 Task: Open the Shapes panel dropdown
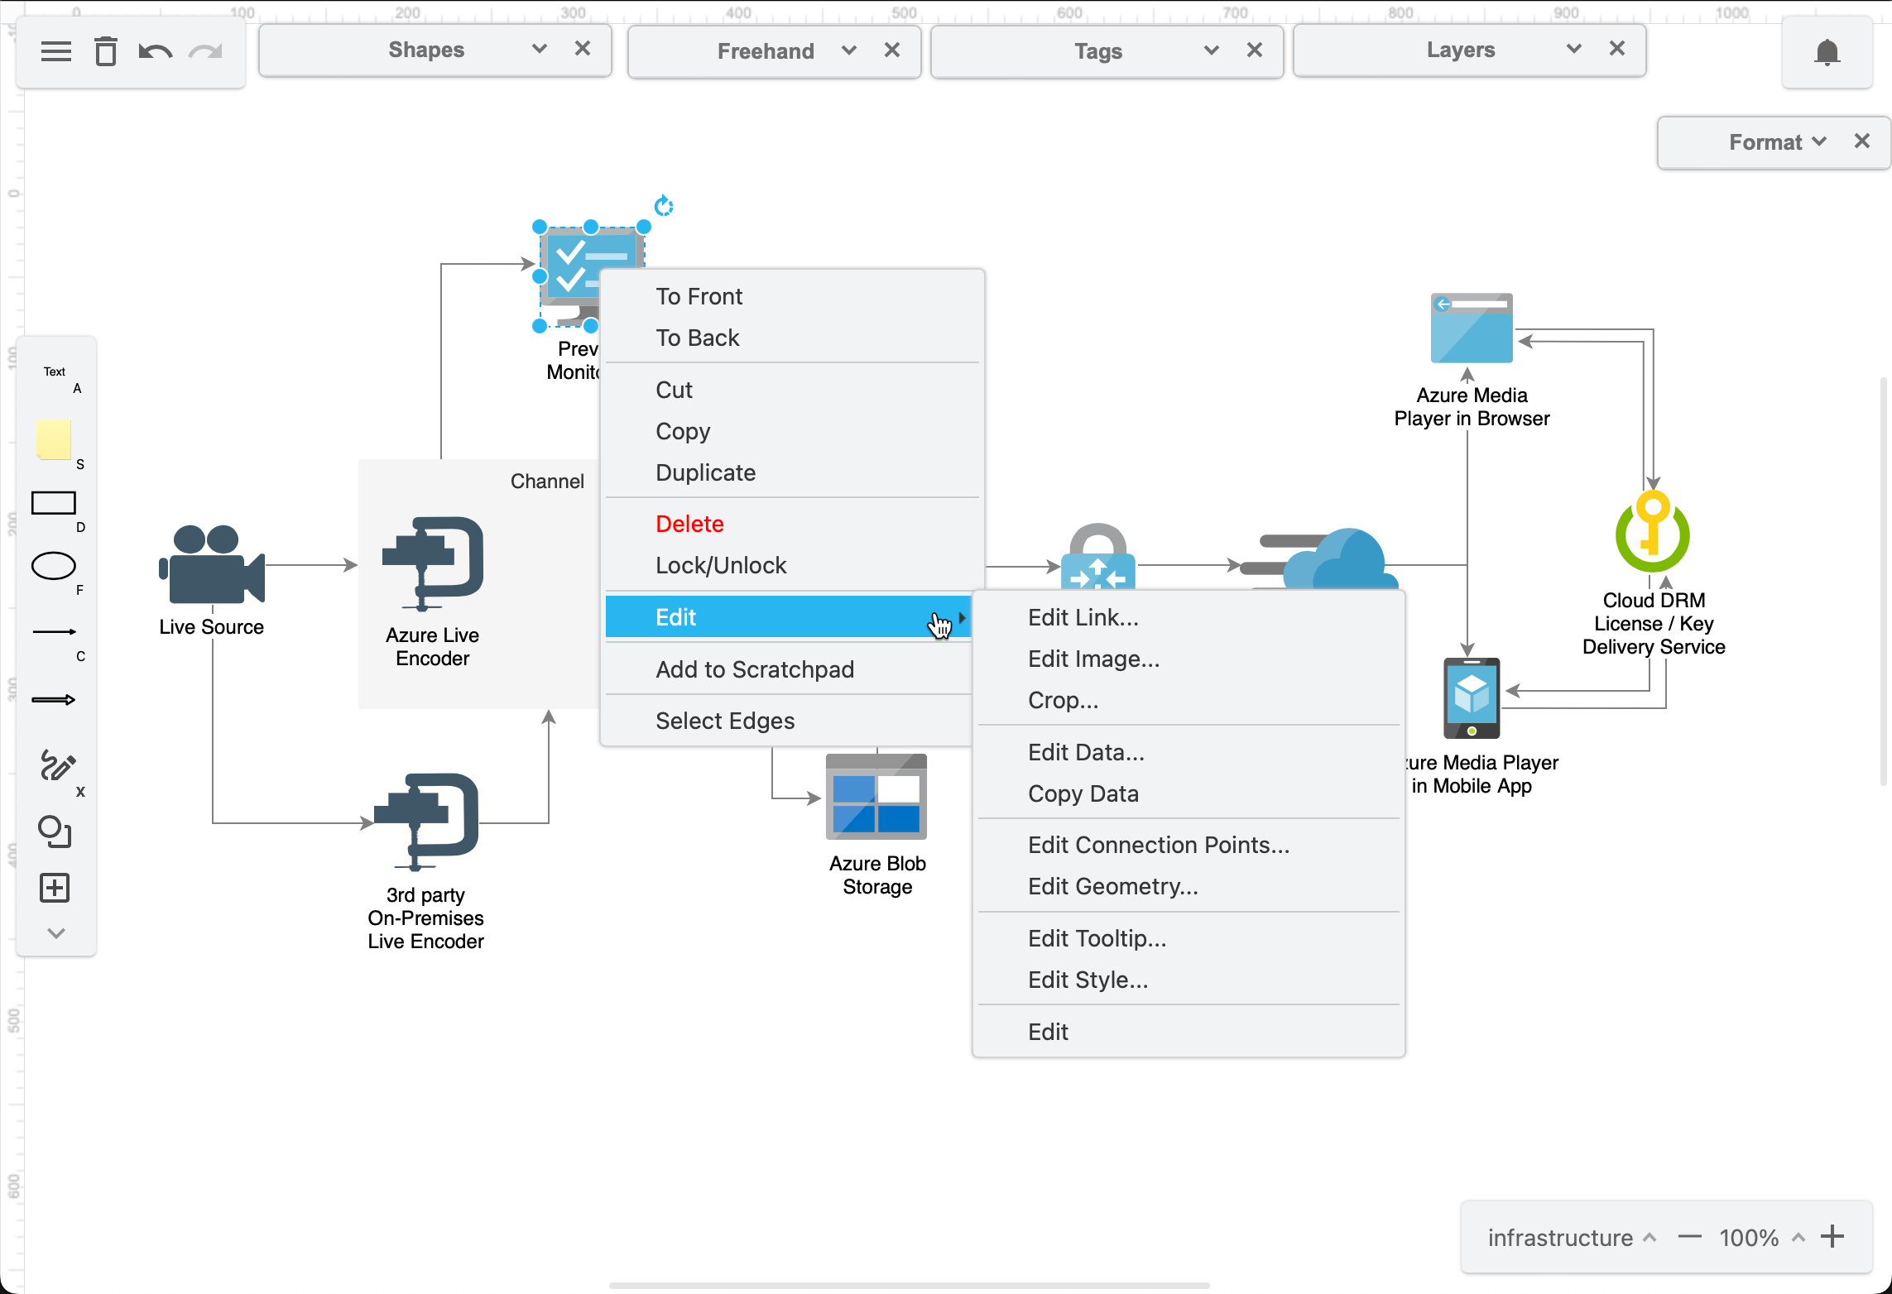pos(538,49)
